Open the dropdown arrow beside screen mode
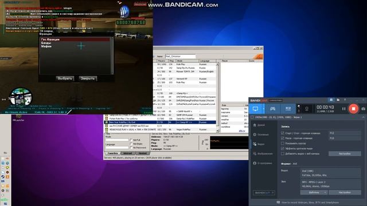This screenshot has width=367, height=206. point(264,109)
